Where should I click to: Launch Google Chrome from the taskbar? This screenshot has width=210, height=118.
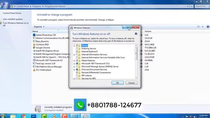click(x=23, y=116)
